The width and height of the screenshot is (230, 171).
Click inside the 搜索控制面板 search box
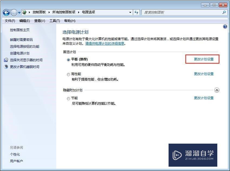click(176, 12)
